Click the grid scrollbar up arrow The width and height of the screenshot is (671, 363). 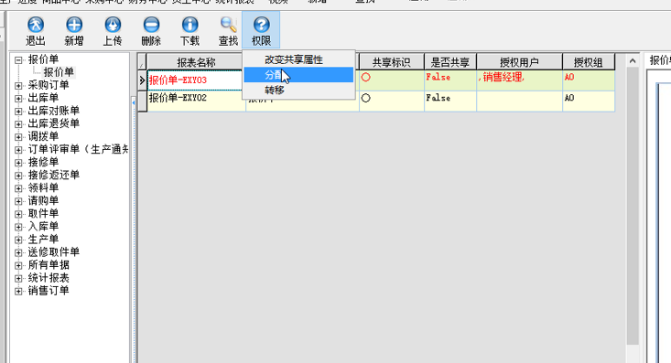(x=633, y=61)
